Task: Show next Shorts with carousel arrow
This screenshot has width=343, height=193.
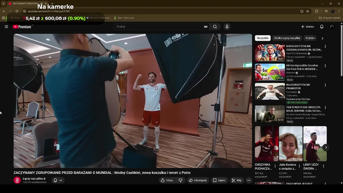Action: [326, 147]
